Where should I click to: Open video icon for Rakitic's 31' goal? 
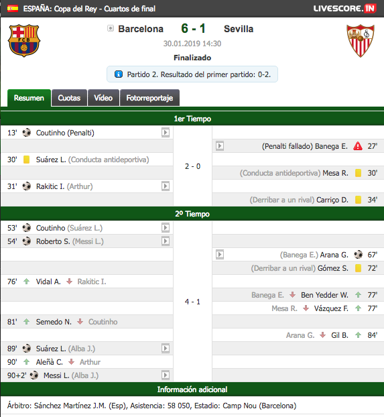click(x=166, y=186)
